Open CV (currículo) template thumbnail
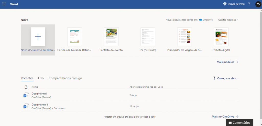The height and width of the screenshot is (126, 262). point(148,37)
